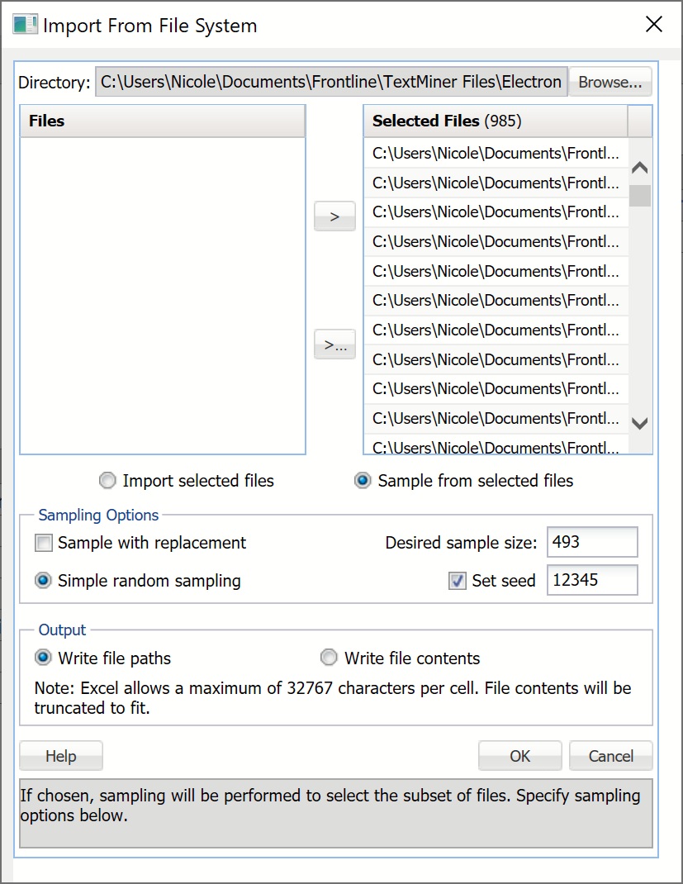Select Write file contents output
Viewport: 683px width, 884px height.
pyautogui.click(x=329, y=658)
